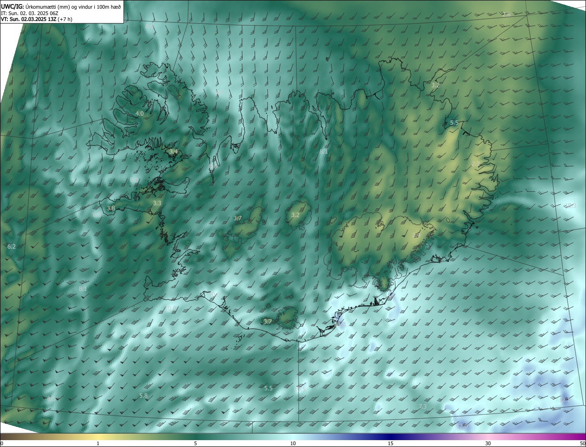Click the 3.4 precipitation value label

pyautogui.click(x=174, y=151)
